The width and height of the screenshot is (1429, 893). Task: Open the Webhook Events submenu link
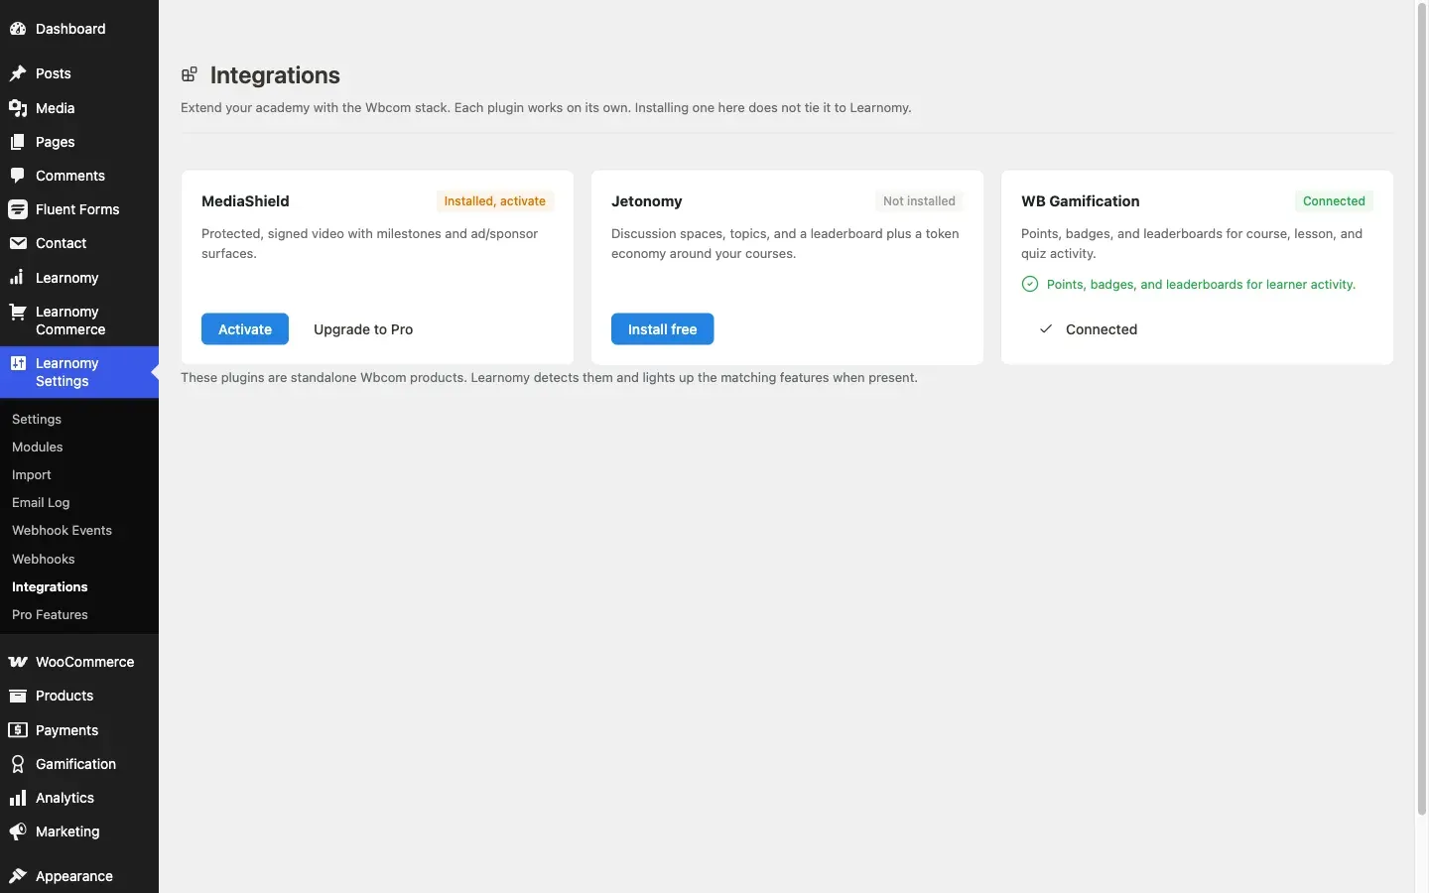coord(62,530)
